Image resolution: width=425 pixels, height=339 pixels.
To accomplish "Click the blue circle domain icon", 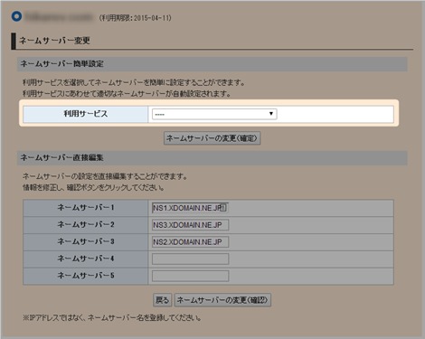I will tap(16, 16).
